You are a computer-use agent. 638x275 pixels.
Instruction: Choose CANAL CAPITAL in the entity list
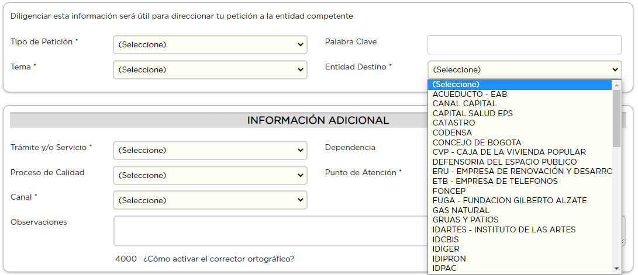coord(464,103)
